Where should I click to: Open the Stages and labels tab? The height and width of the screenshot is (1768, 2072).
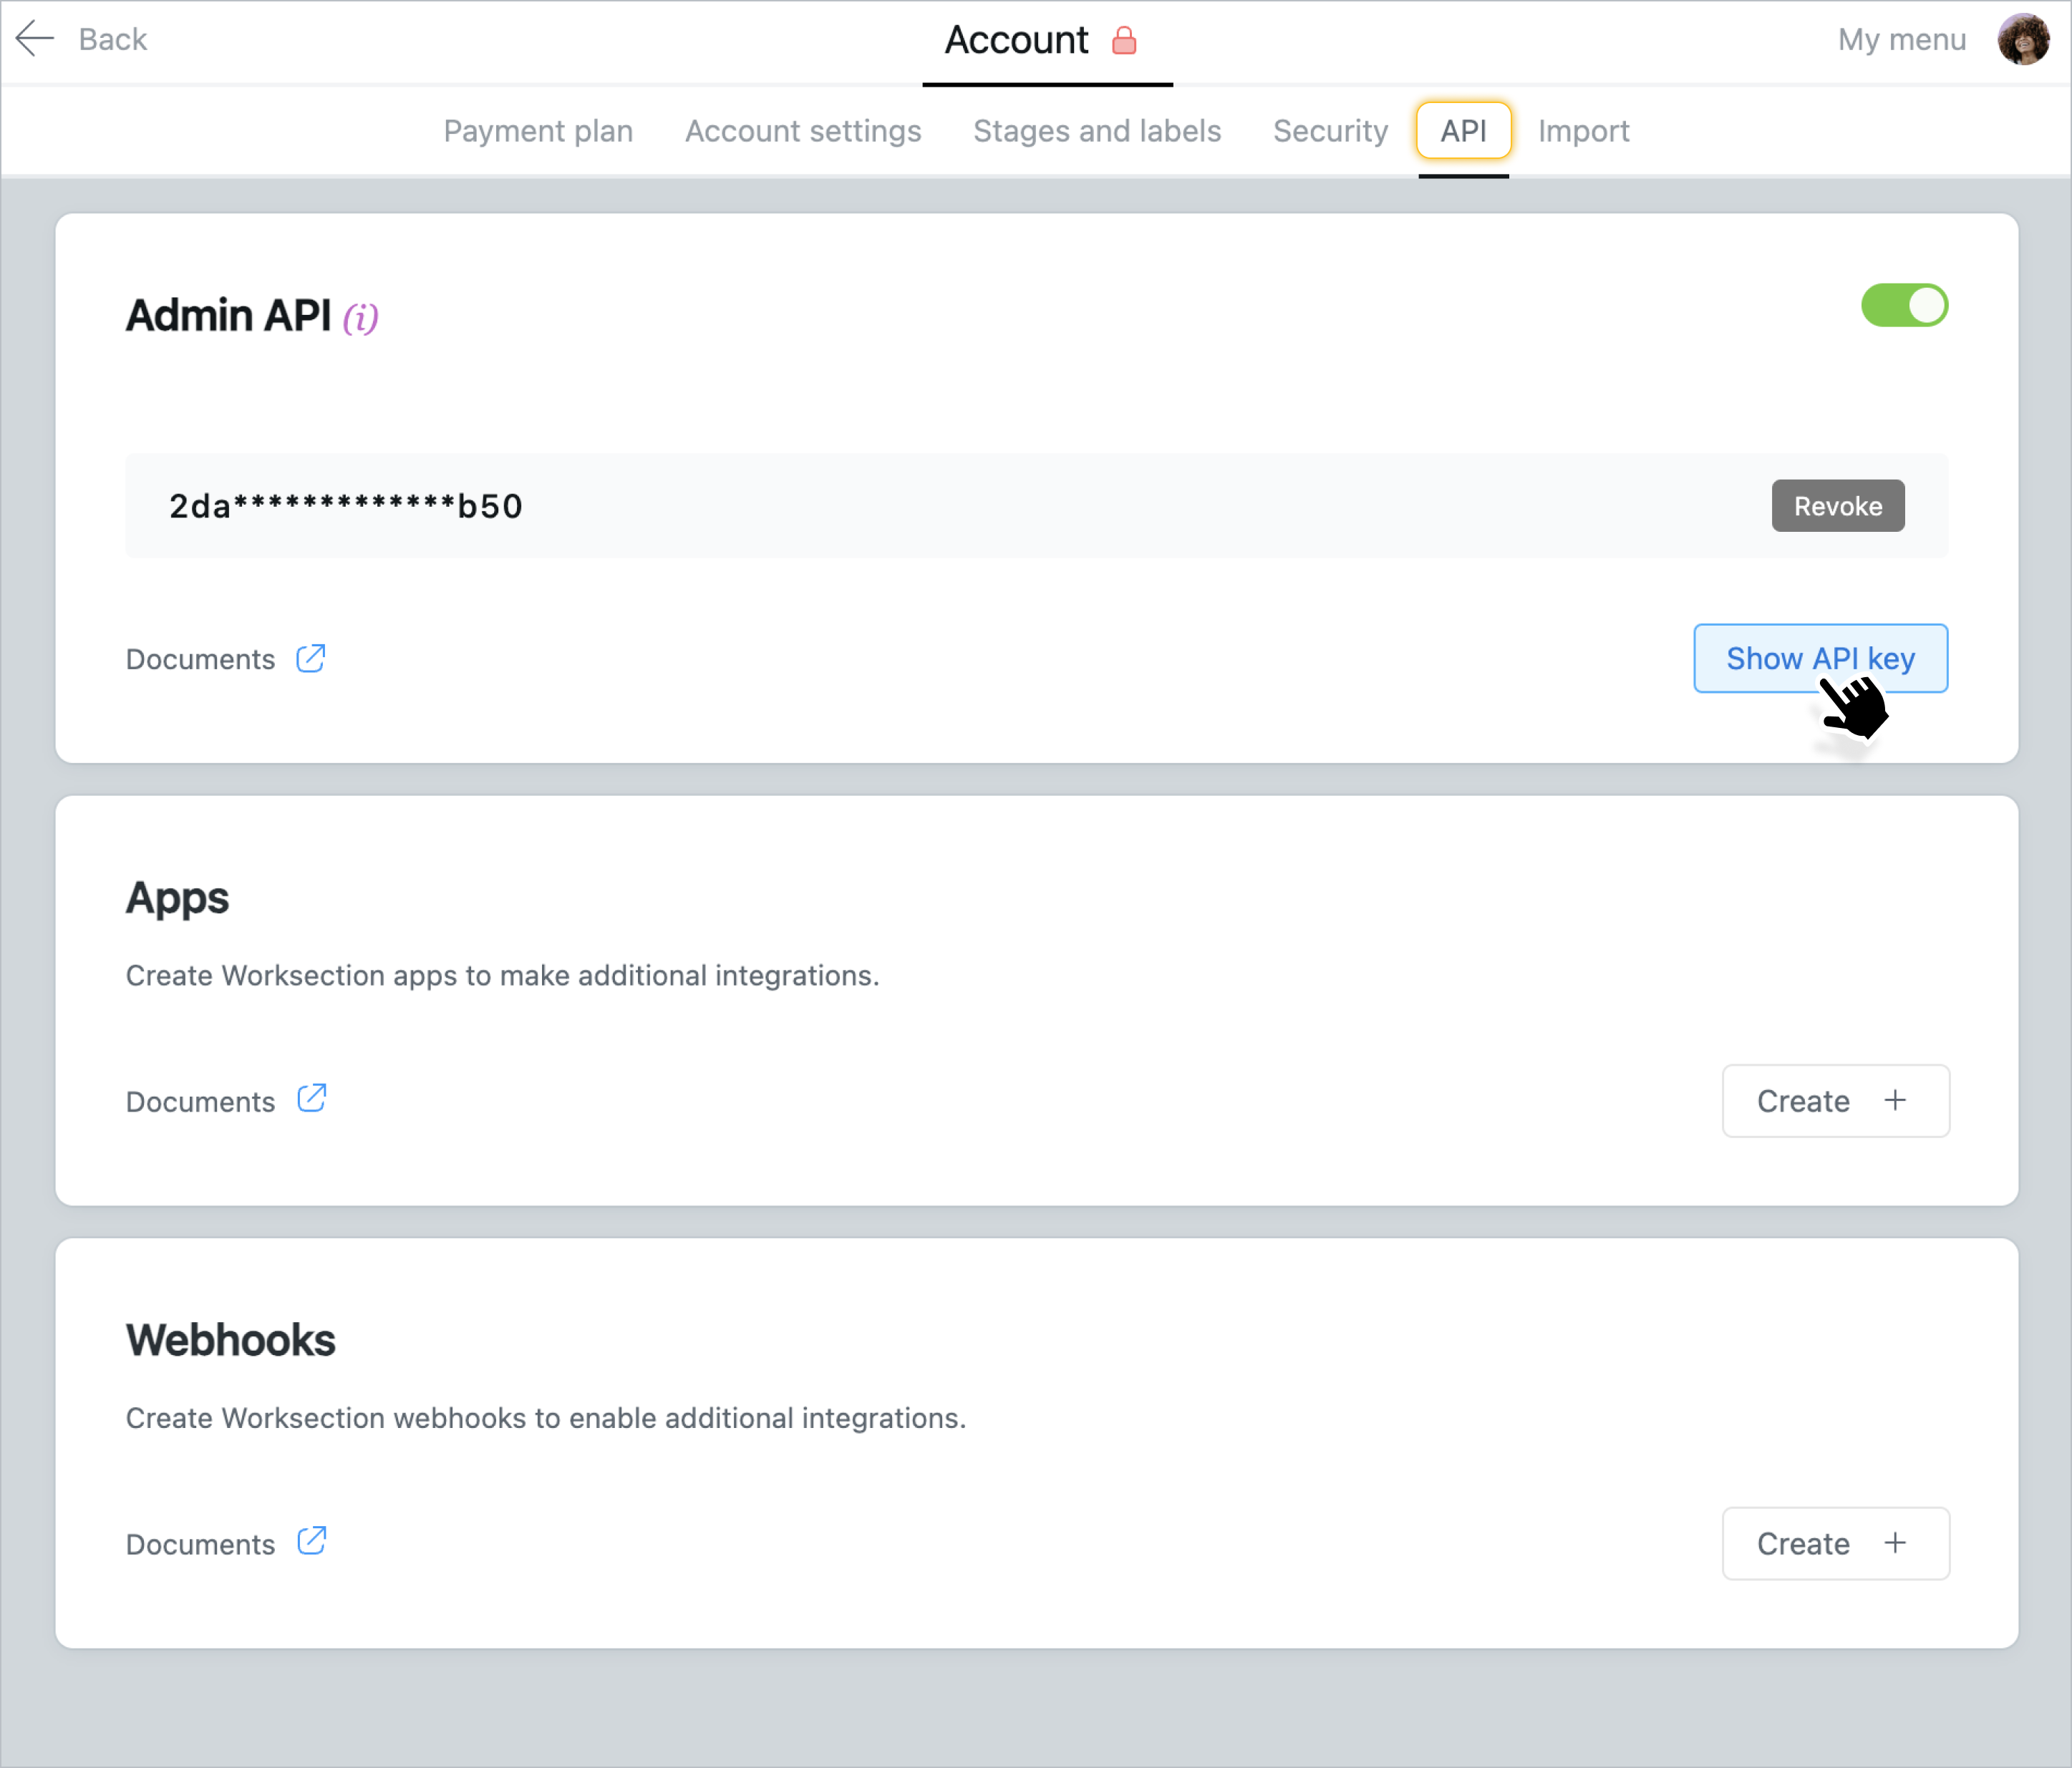1097,131
